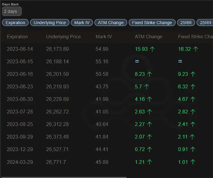This screenshot has width=213, height=178.
Task: Select expiration 2023-09-29 cell
Action: (20, 137)
